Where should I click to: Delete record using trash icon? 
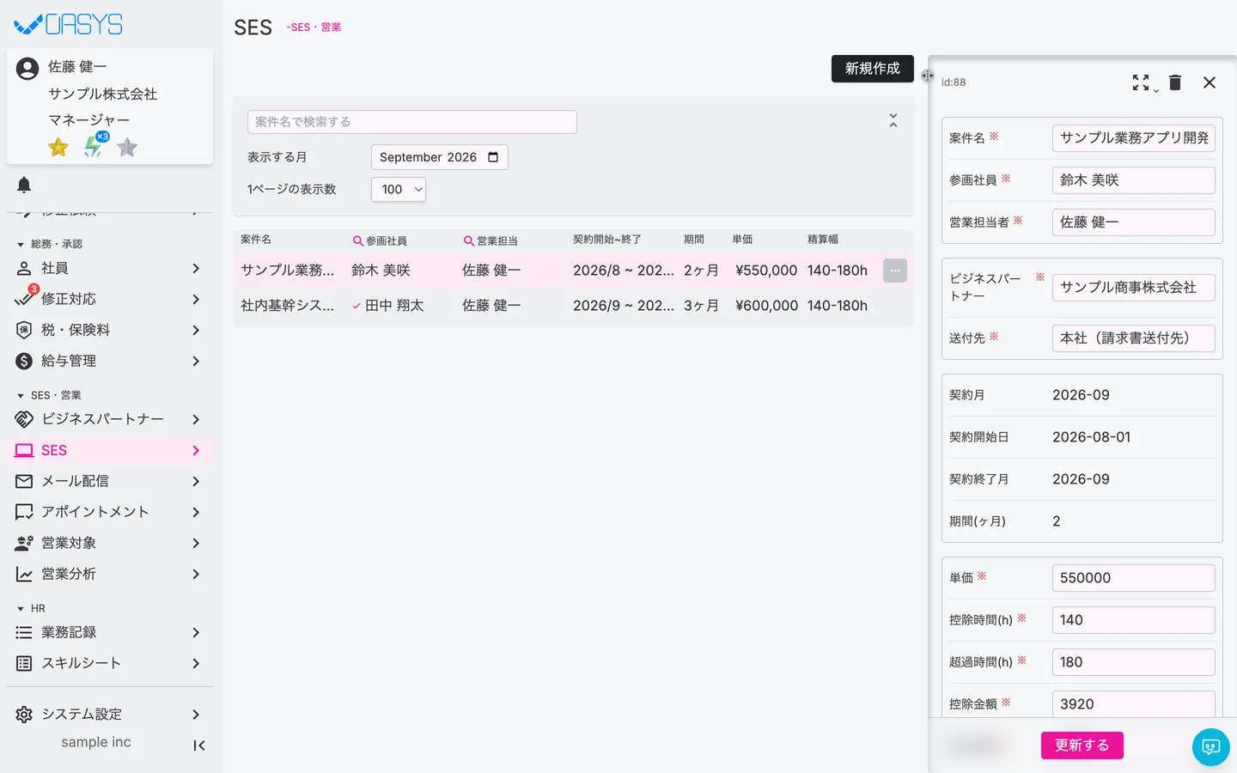tap(1175, 82)
